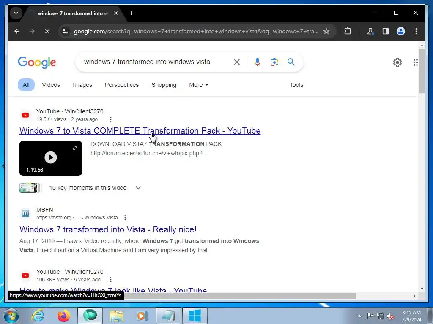Image resolution: width=433 pixels, height=324 pixels.
Task: Open the taskbar clock showing 8:45 AM
Action: click(411, 316)
